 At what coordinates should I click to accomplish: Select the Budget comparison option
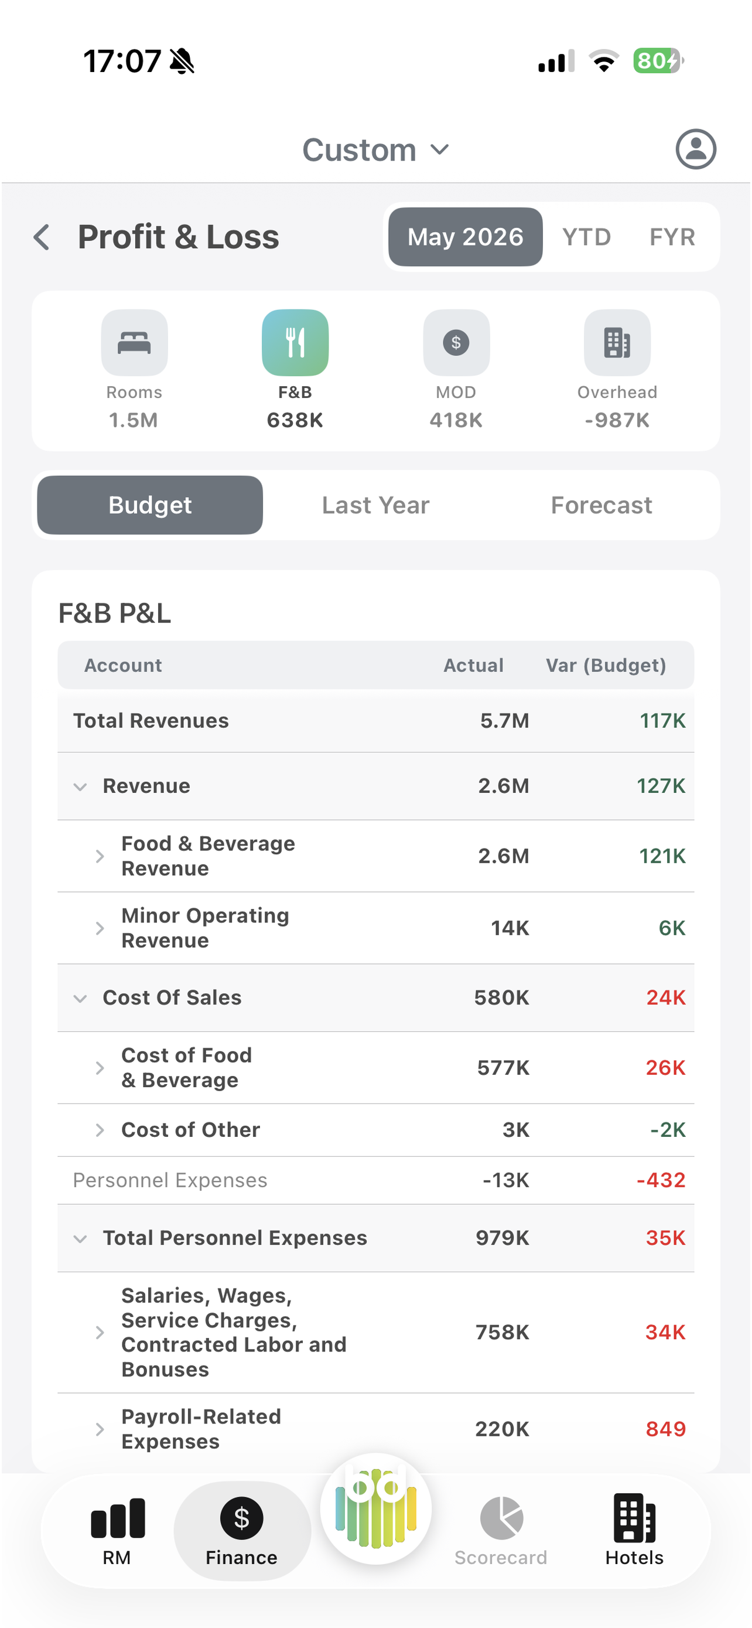[x=151, y=505]
